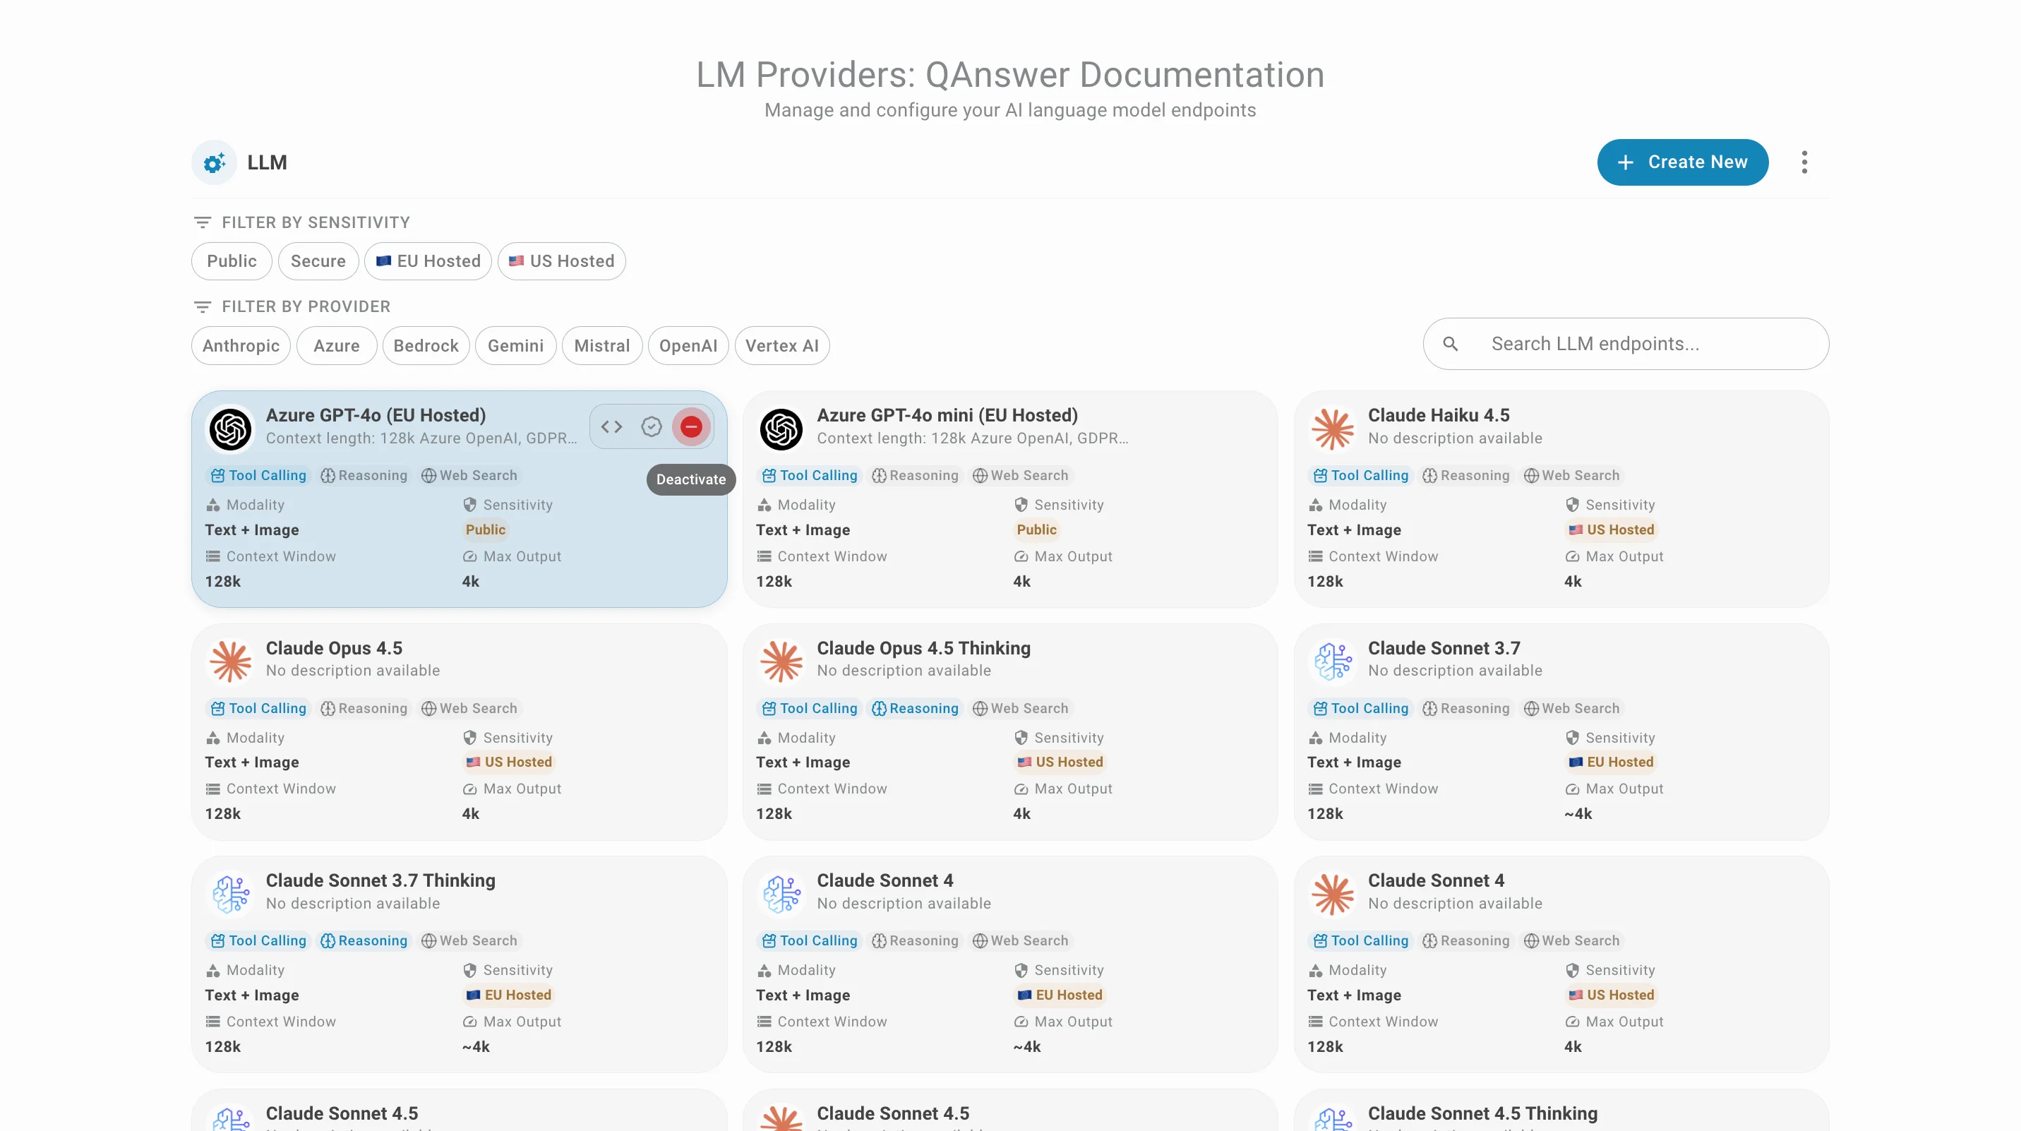
Task: Toggle the Mistral provider filter
Action: tap(601, 346)
